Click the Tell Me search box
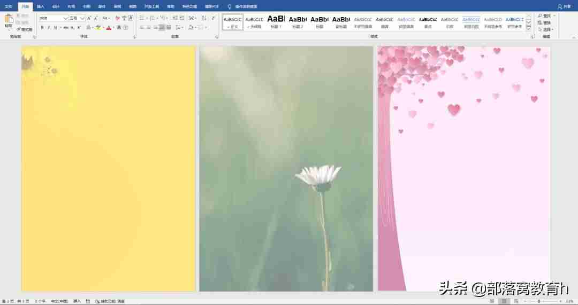This screenshot has height=305, width=578. pyautogui.click(x=244, y=6)
